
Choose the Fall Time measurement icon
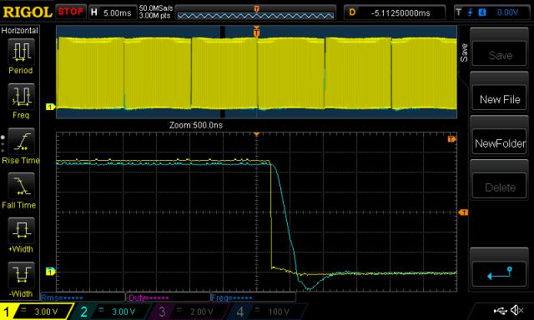[21, 186]
